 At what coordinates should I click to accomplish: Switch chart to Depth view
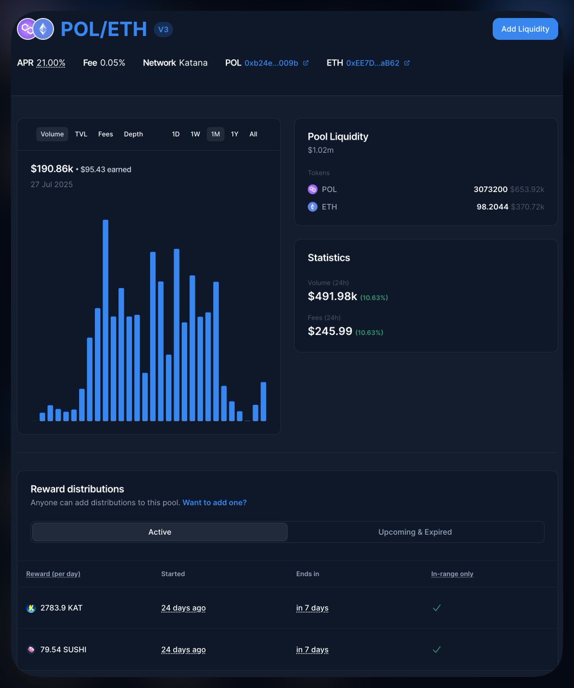pos(134,134)
